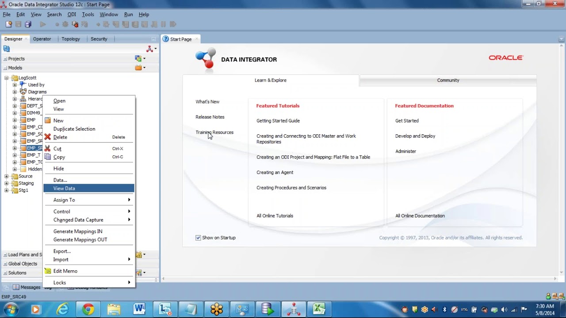Expand the Diagrams tree node

[15, 92]
